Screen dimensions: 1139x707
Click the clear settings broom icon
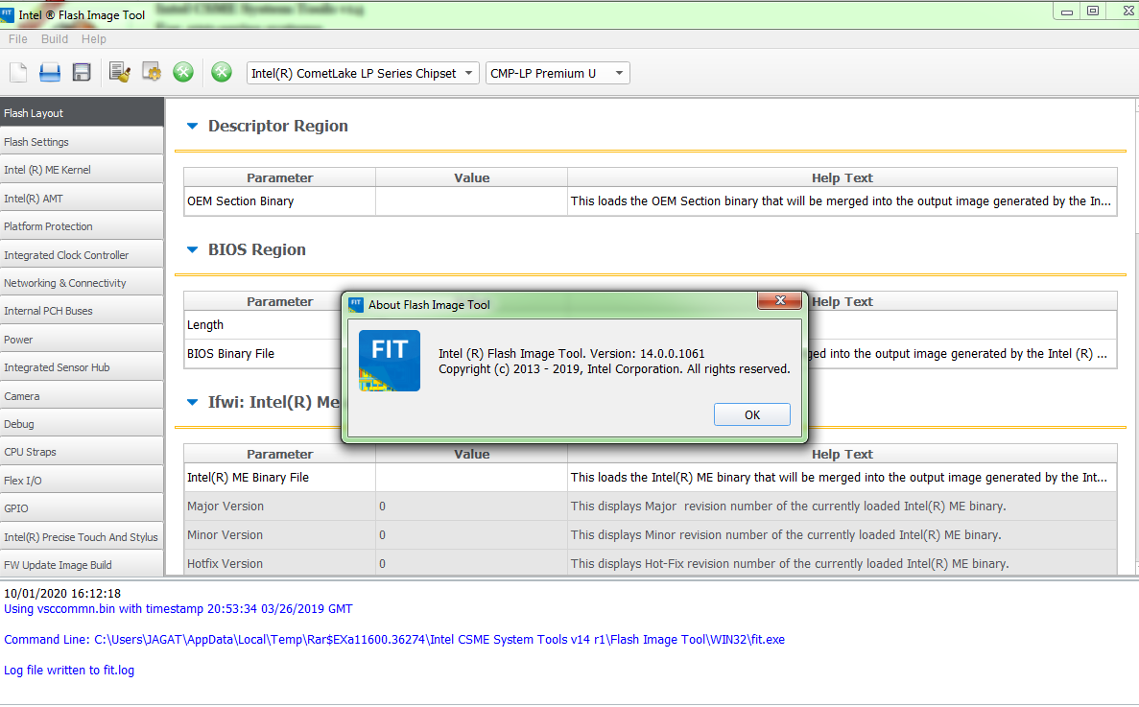[x=119, y=72]
